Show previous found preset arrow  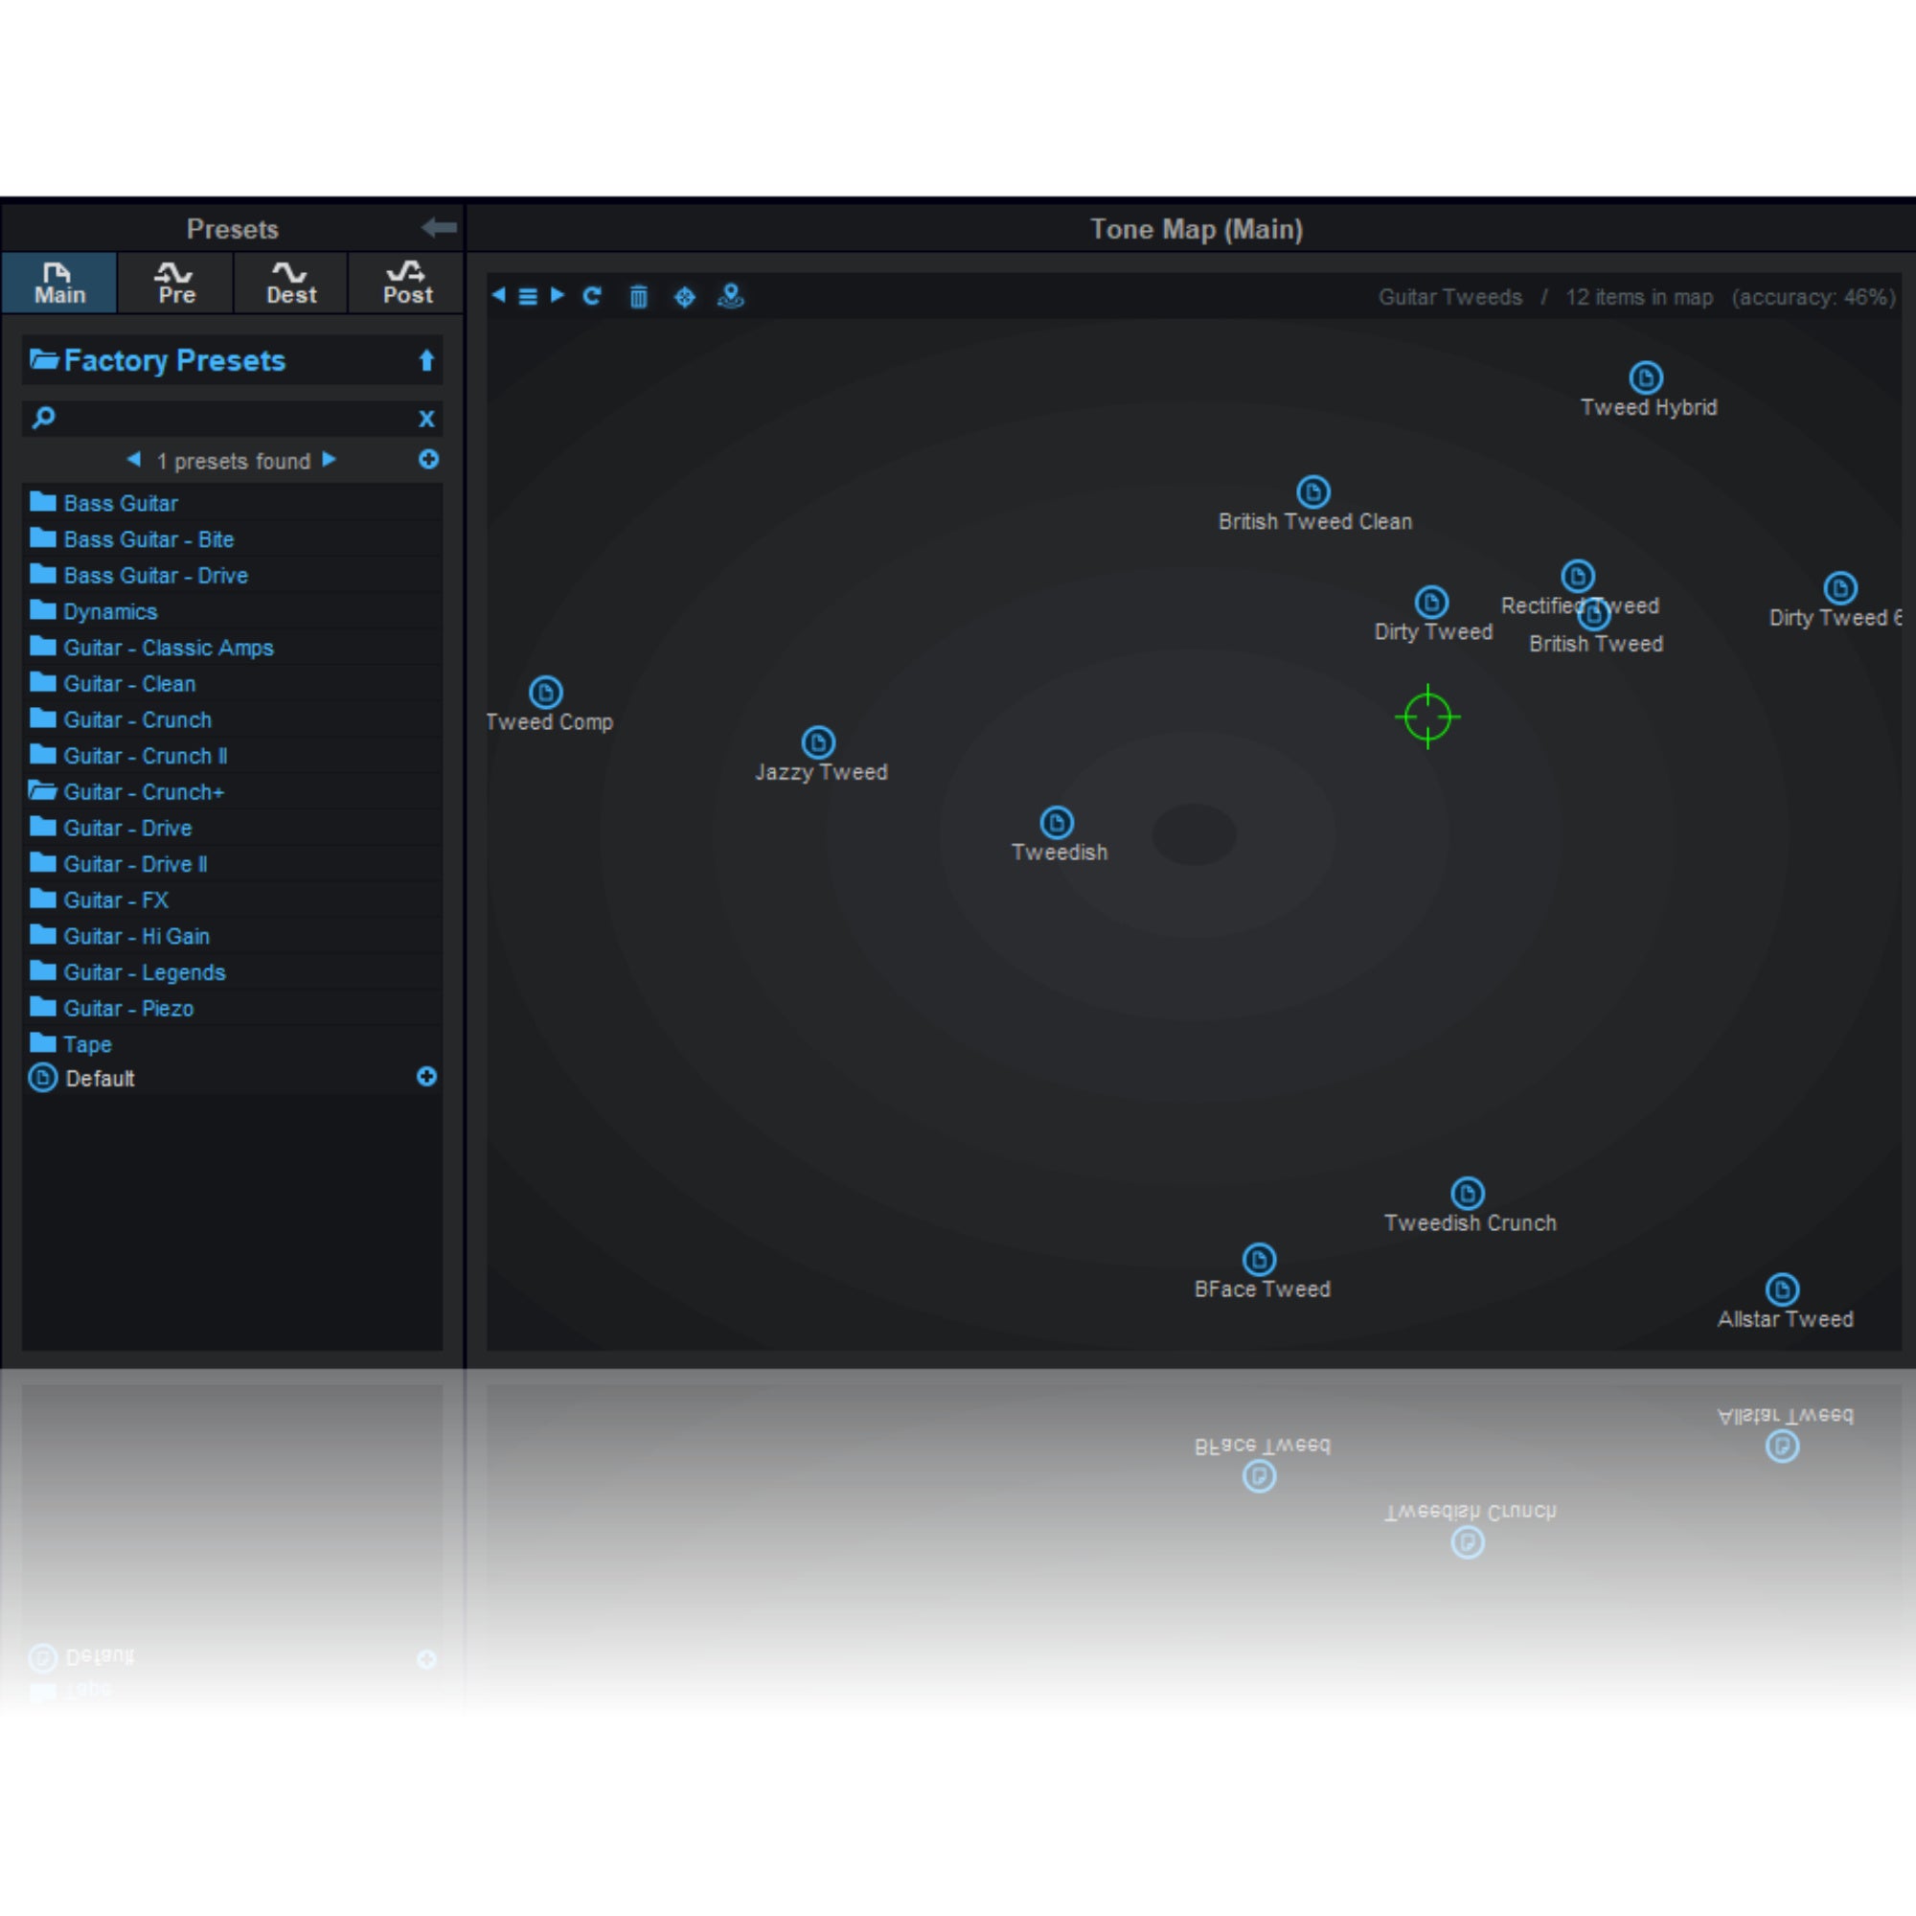pyautogui.click(x=134, y=459)
